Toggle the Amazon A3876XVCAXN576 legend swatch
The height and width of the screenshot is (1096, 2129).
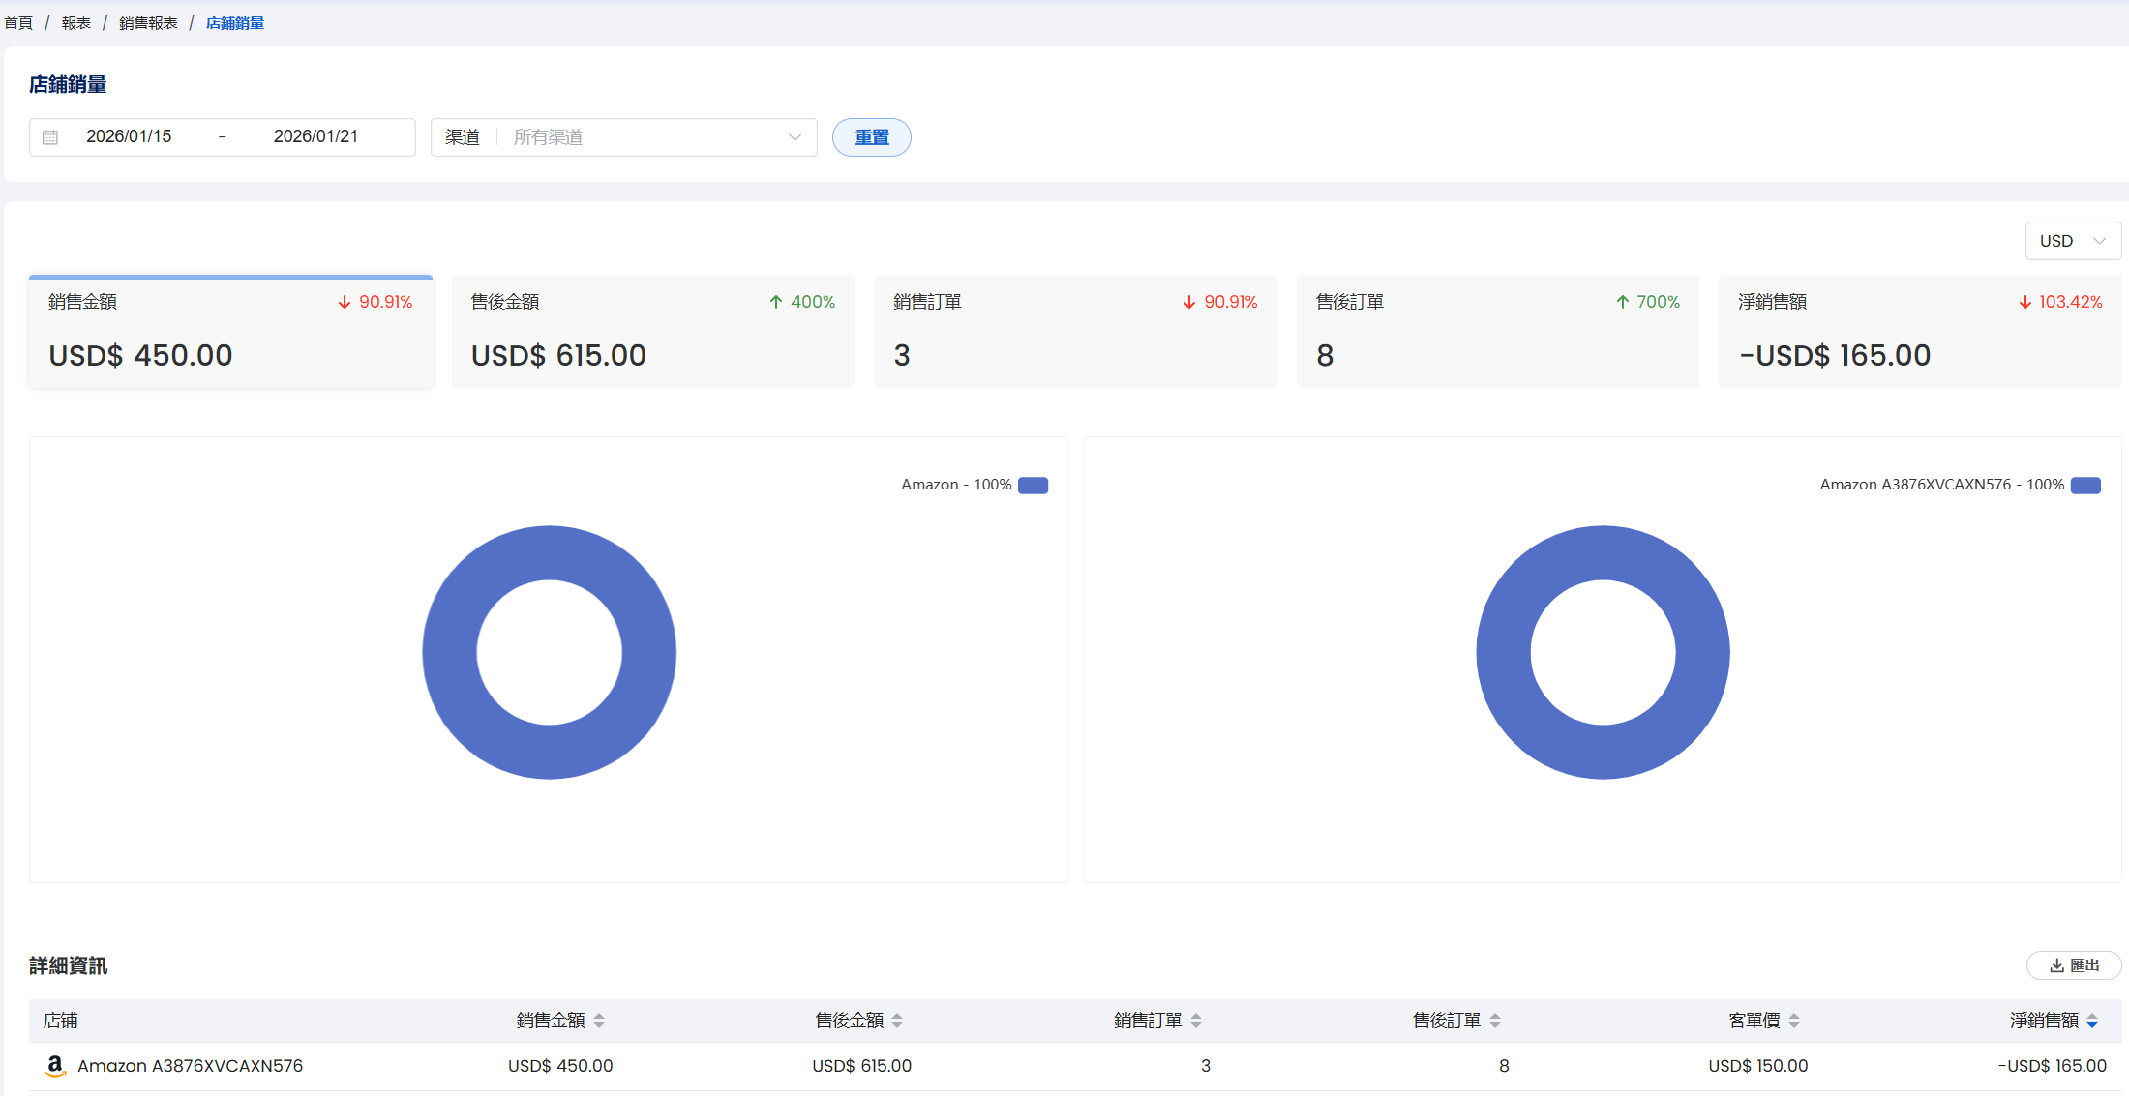point(2085,485)
